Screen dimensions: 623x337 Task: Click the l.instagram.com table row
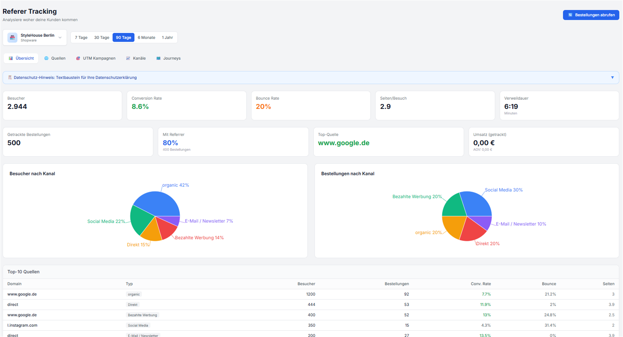point(156,325)
